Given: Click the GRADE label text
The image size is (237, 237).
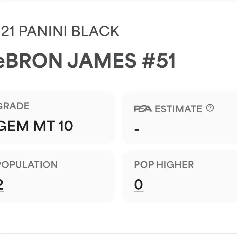Looking at the screenshot, I should tap(15, 106).
